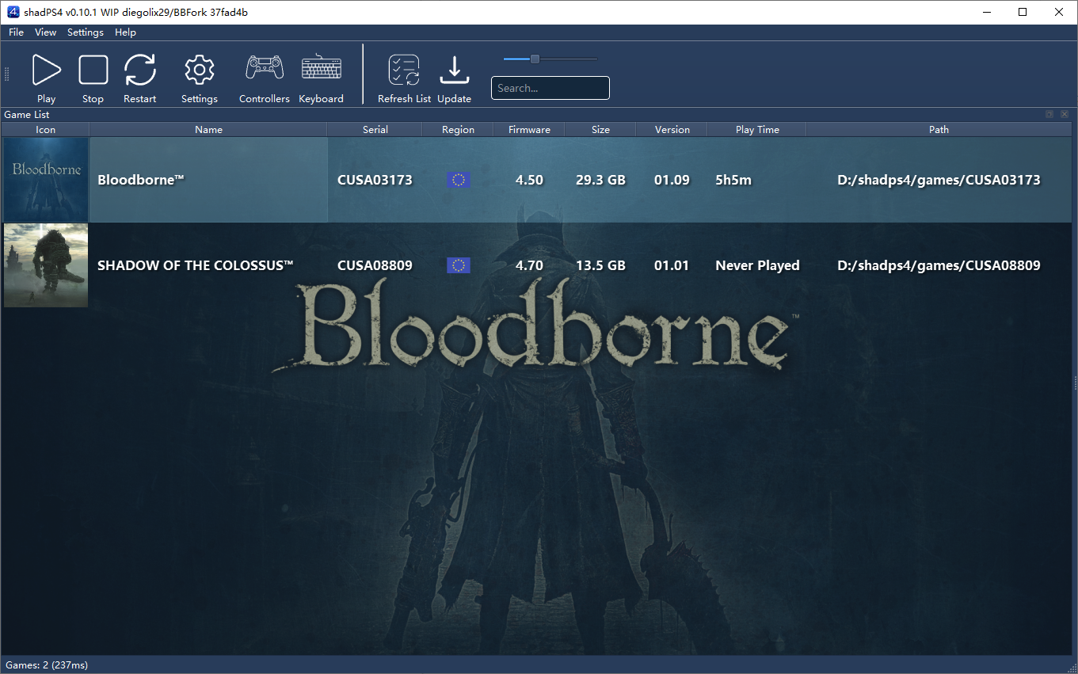Viewport: 1078px width, 674px height.
Task: Sort by Version column header
Action: point(672,129)
